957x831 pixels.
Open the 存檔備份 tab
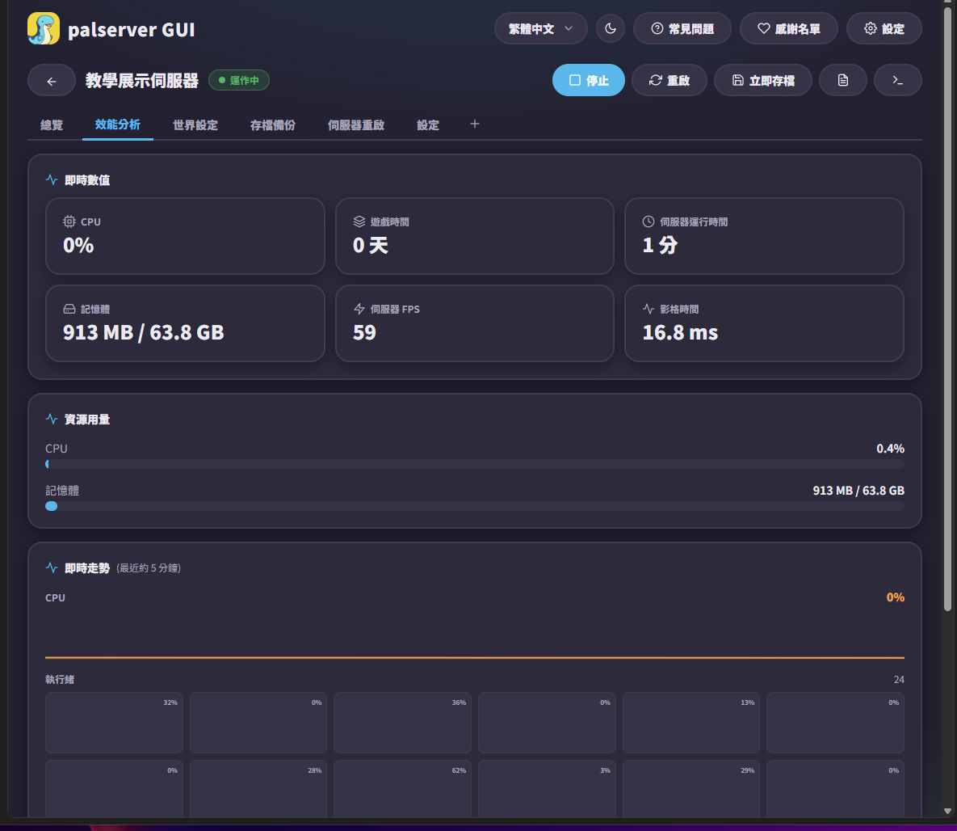pyautogui.click(x=273, y=125)
